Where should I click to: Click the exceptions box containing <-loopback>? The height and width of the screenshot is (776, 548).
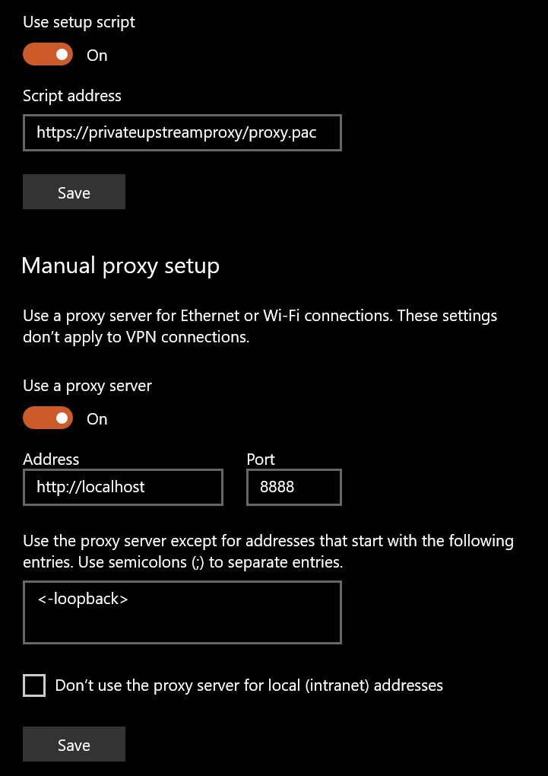tap(182, 612)
